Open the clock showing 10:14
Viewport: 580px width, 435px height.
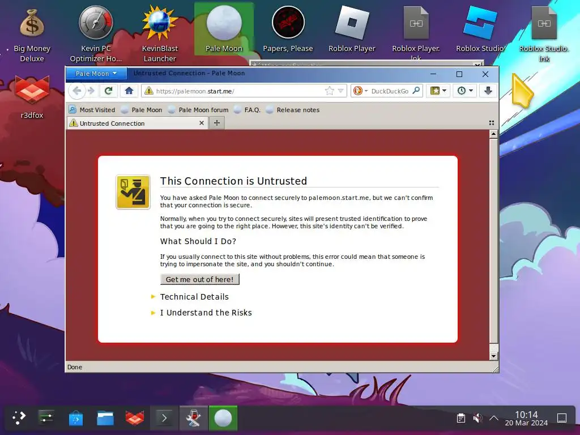tap(526, 419)
